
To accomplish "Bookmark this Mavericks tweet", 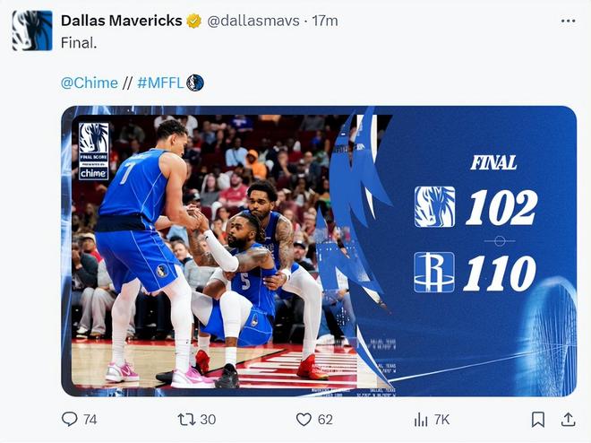I will (x=537, y=419).
